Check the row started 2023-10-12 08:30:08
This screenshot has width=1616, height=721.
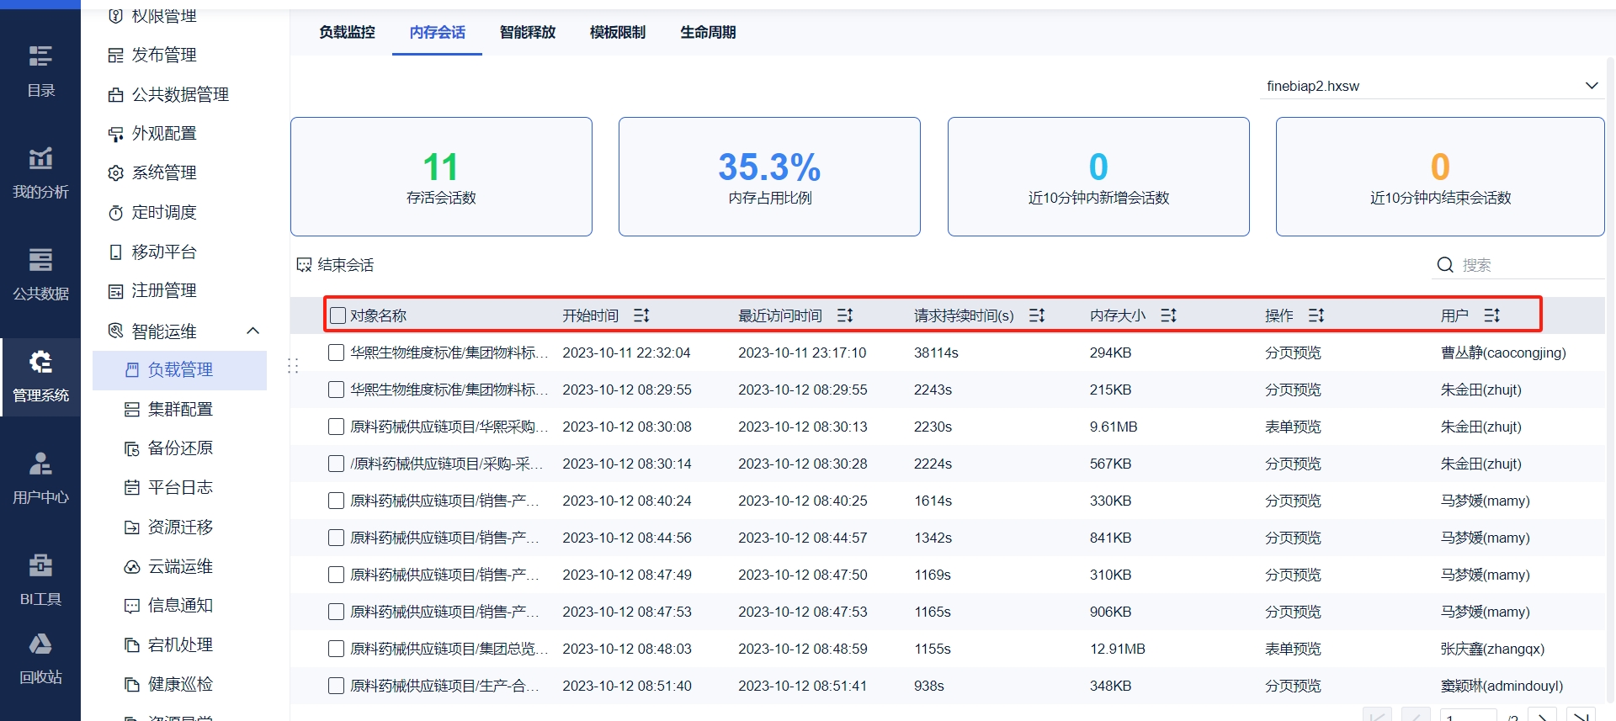click(336, 427)
